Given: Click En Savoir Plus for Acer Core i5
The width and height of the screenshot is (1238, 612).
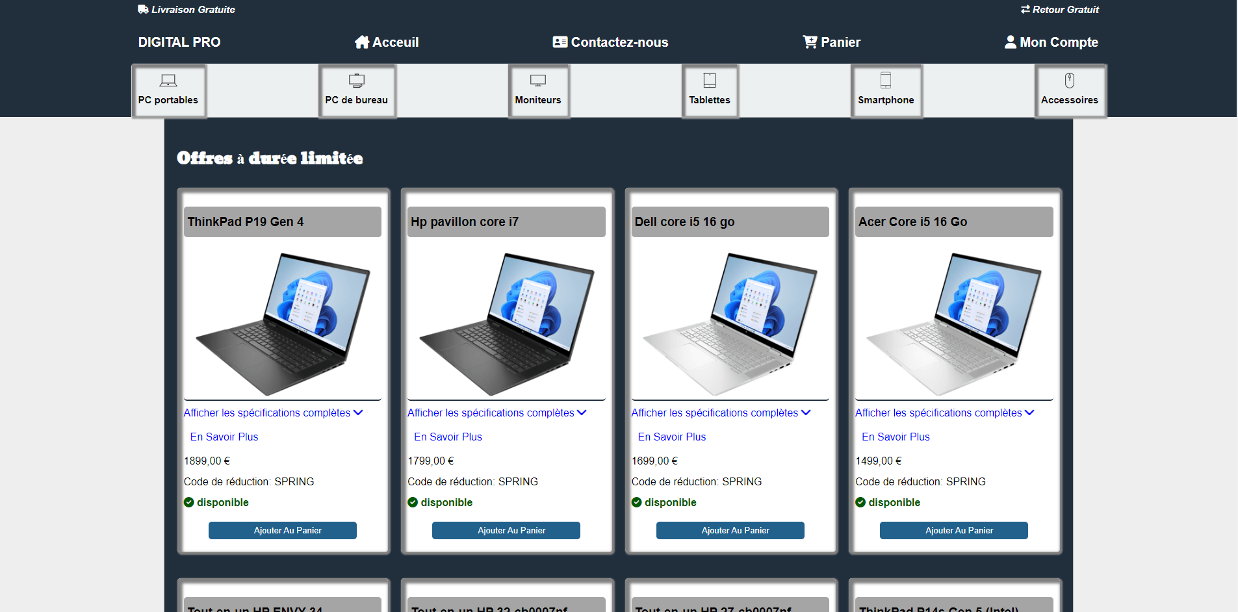Looking at the screenshot, I should (x=896, y=437).
